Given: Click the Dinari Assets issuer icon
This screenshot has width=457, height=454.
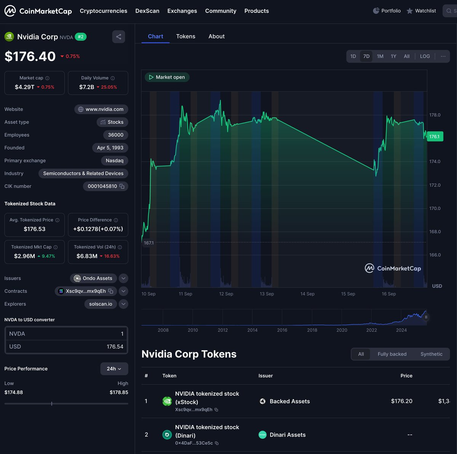Looking at the screenshot, I should tap(262, 435).
